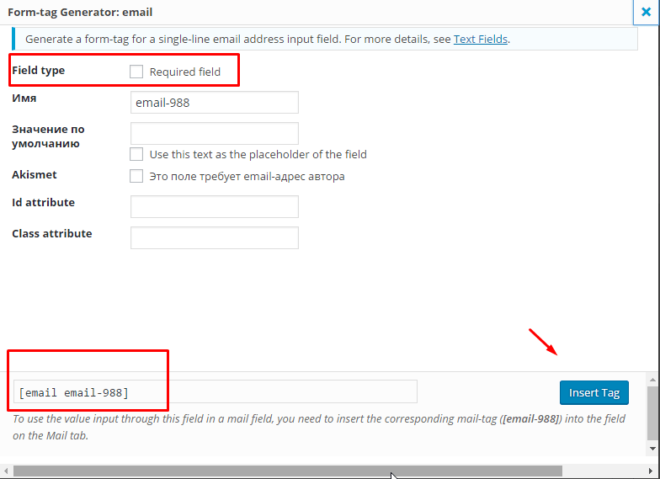Click the left arrow of horizontal scrollbar
Screen dimensions: 660x479
[6, 471]
